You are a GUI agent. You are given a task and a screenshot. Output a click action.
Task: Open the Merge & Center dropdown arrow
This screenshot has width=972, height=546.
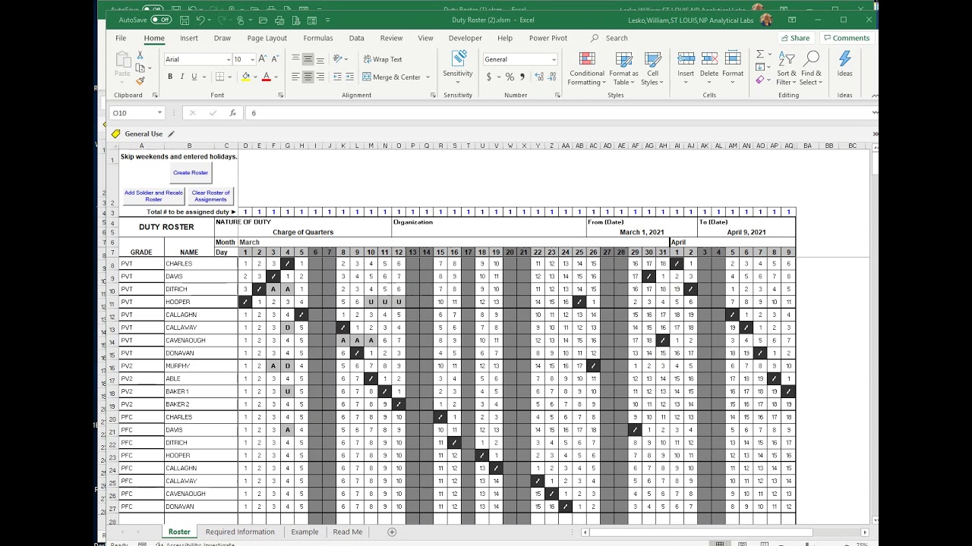[428, 77]
